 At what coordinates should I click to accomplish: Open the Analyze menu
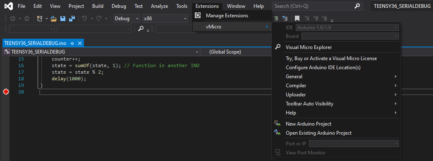(159, 6)
